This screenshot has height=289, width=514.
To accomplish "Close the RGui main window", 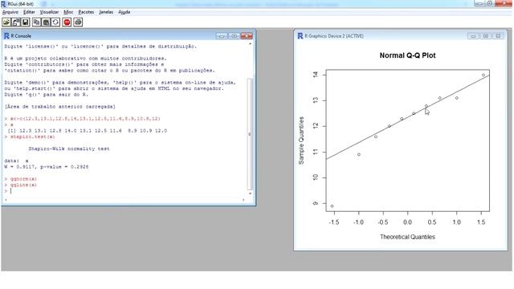I will click(x=504, y=3).
